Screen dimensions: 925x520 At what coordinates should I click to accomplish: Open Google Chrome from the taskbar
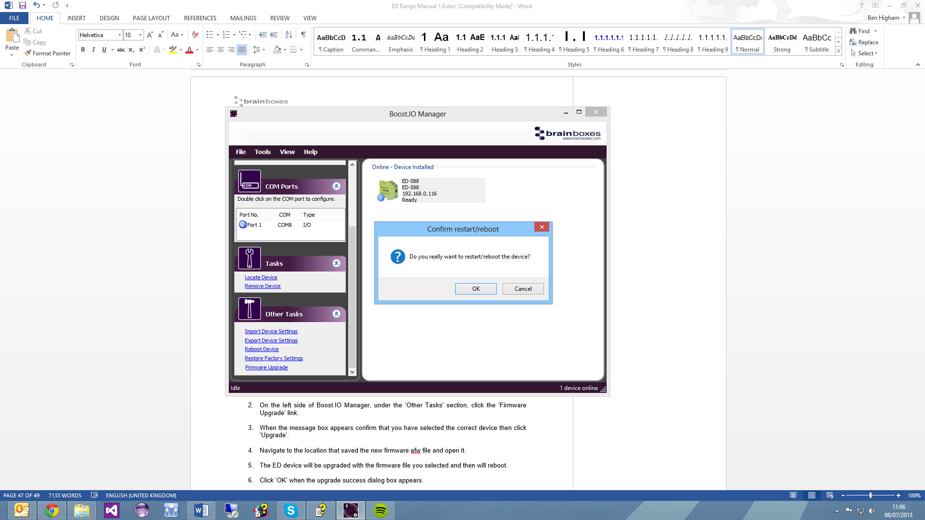(52, 510)
